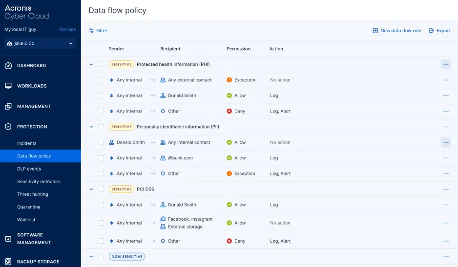The height and width of the screenshot is (267, 458).
Task: Tick checkbox for Facebook, Instagram rule
Action: point(102,223)
